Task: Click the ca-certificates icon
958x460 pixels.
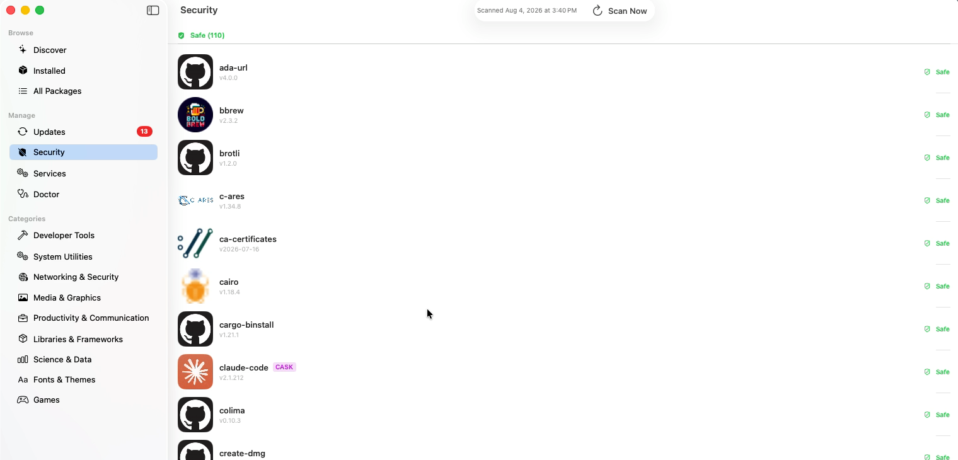Action: point(195,243)
